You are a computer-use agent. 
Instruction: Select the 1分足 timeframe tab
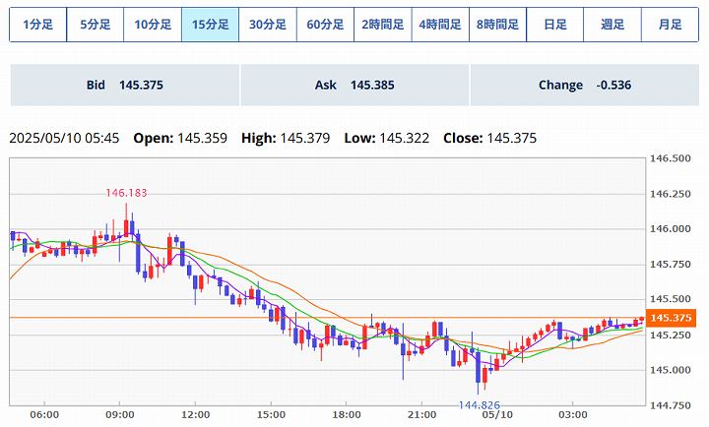point(37,25)
